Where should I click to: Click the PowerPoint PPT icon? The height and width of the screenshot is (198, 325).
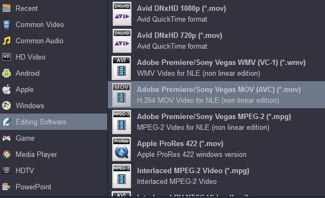pyautogui.click(x=6, y=187)
